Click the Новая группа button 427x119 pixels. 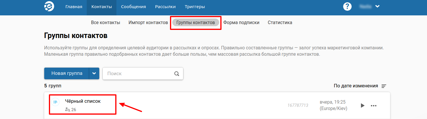tap(67, 73)
